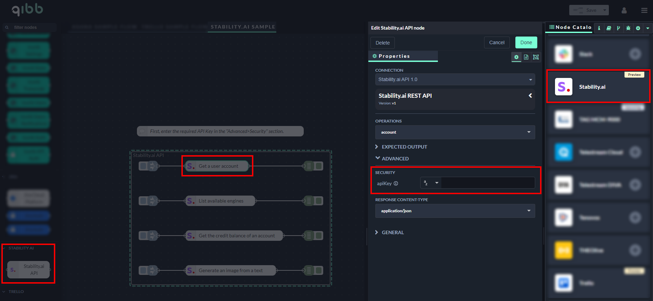Toggle debug node on List available engines row
The width and height of the screenshot is (653, 301).
tap(319, 201)
